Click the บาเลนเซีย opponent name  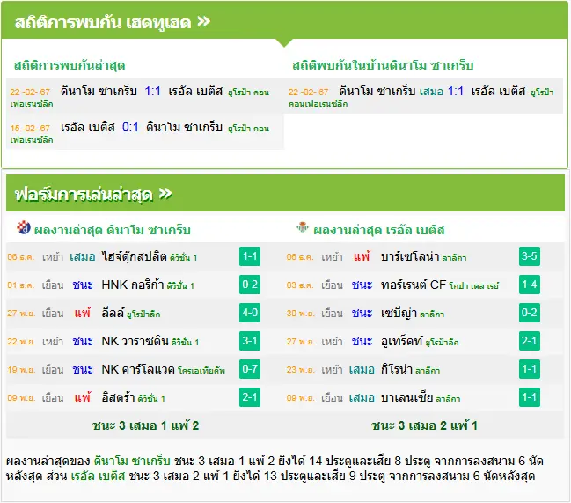click(x=406, y=397)
